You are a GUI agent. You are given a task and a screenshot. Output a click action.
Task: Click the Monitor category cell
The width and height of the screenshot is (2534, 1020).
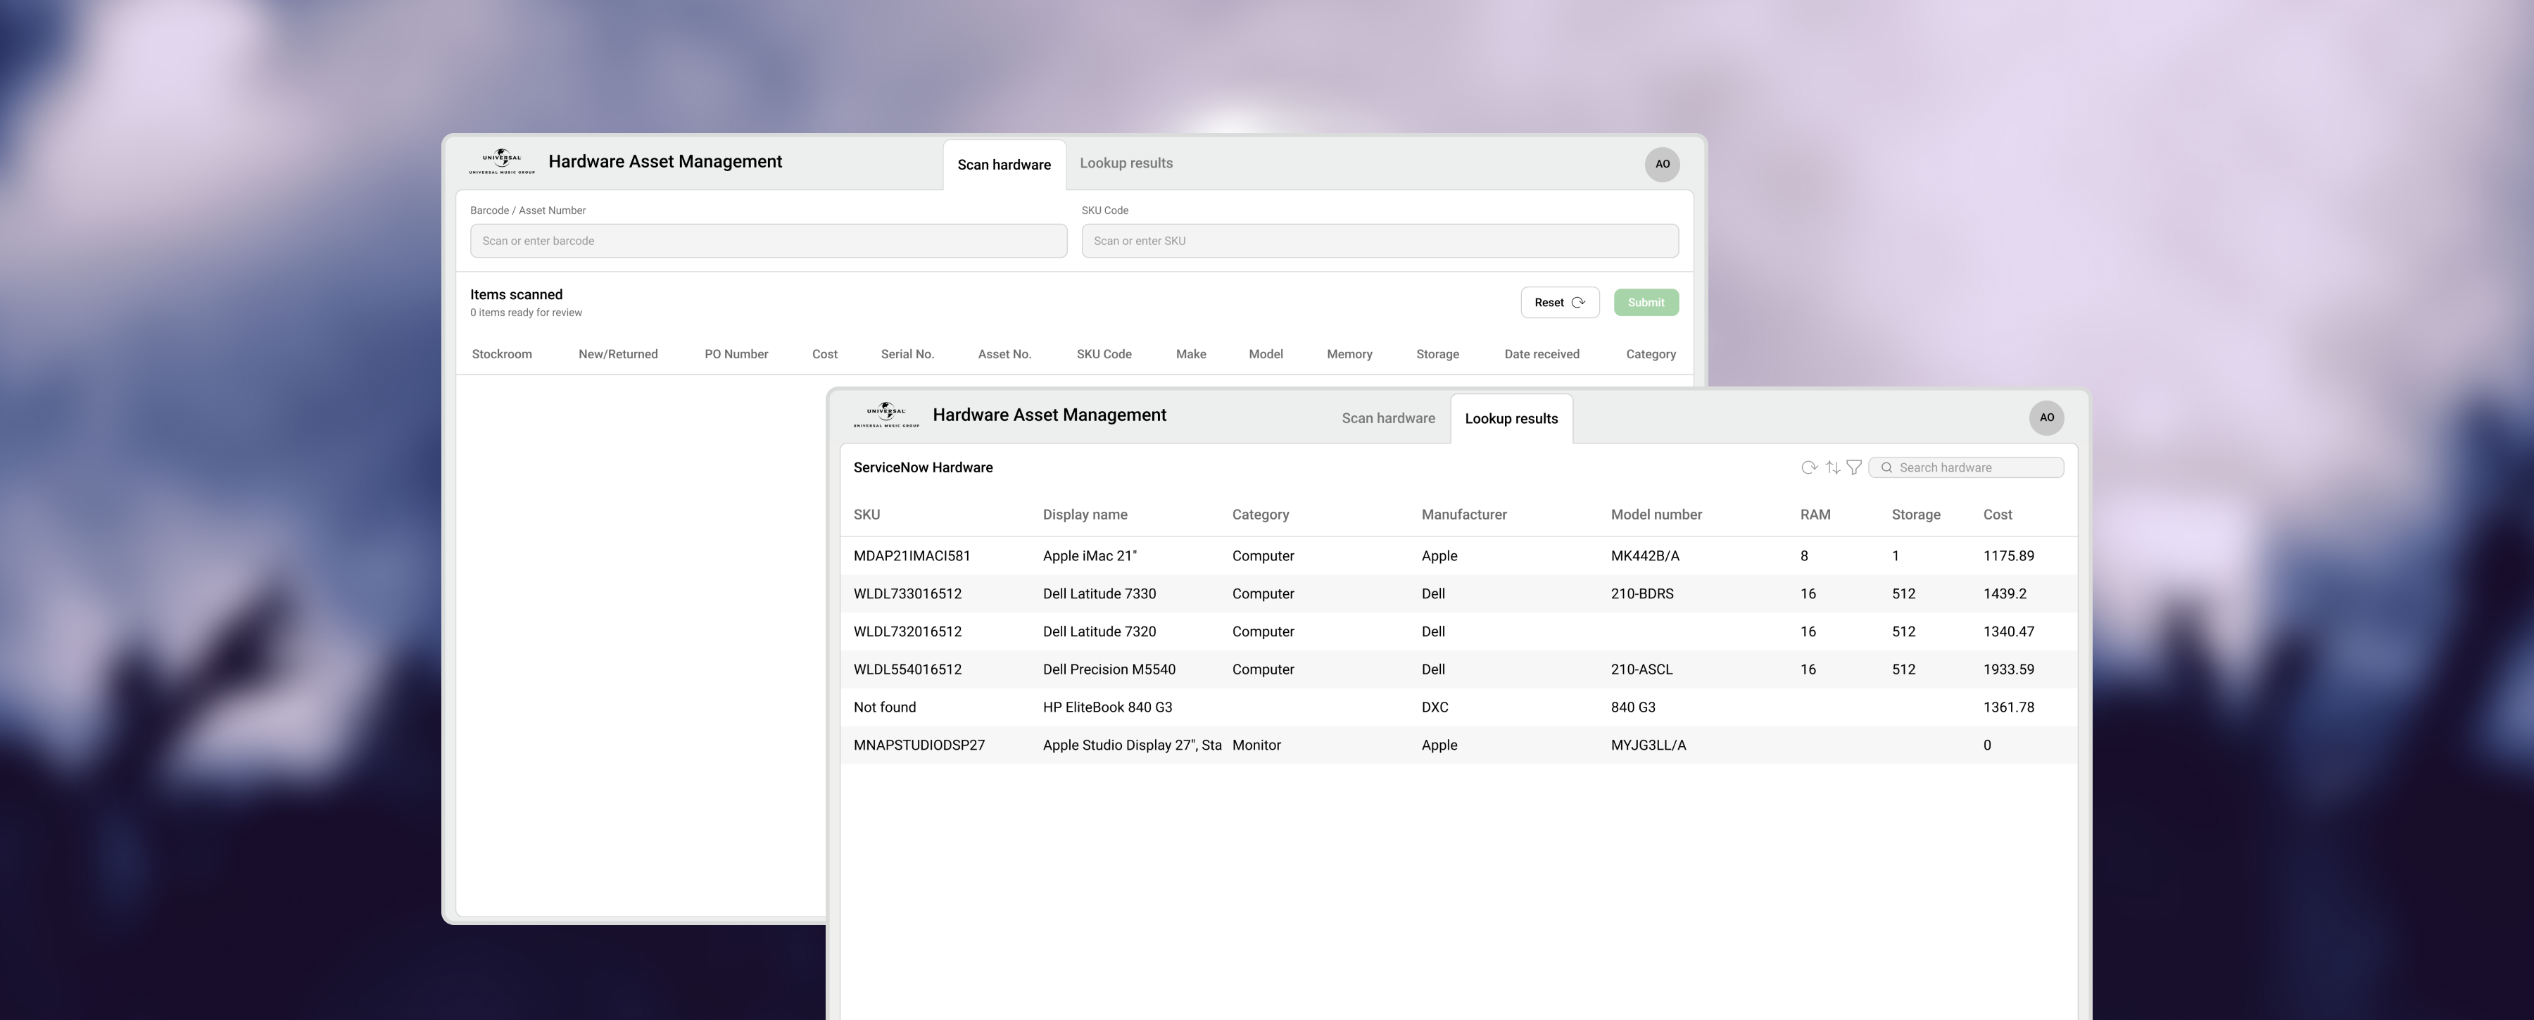tap(1256, 745)
